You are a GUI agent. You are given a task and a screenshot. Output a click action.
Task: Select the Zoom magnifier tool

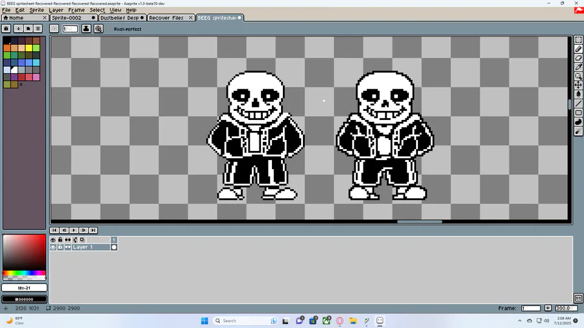[x=578, y=76]
